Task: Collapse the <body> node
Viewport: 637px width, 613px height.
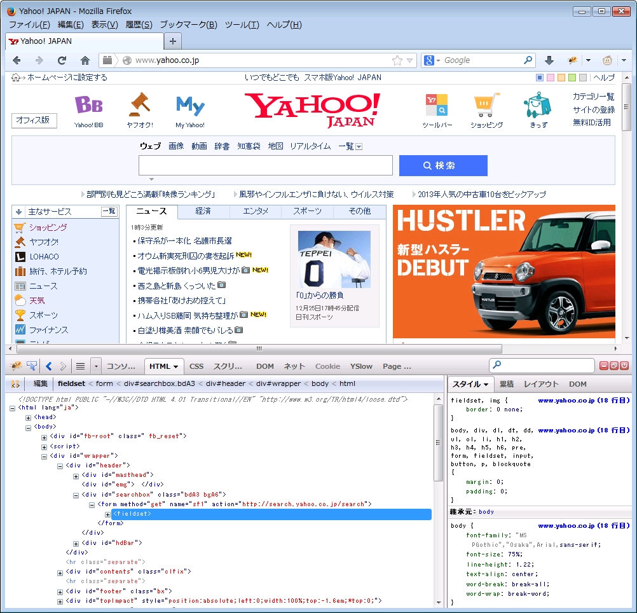Action: coord(28,427)
